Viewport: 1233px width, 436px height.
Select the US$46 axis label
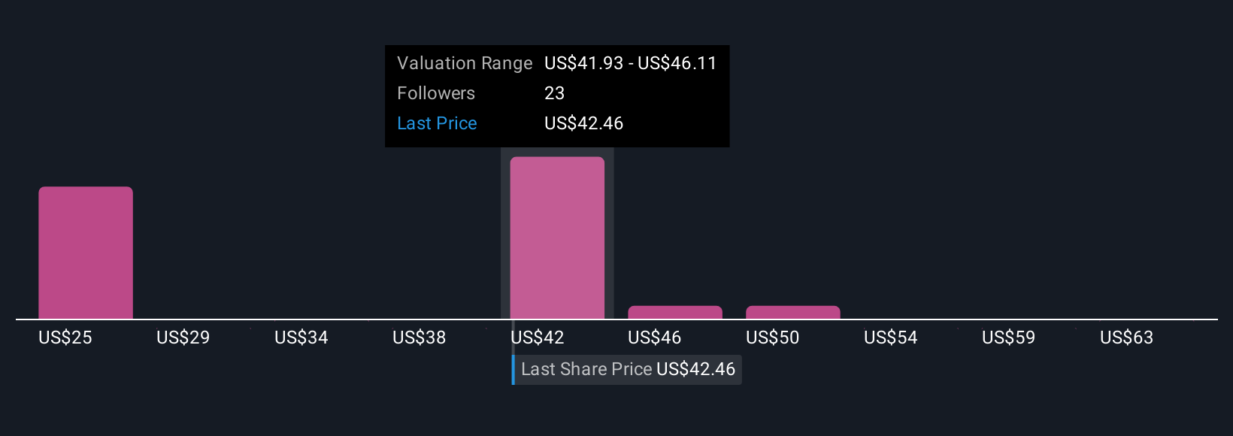[x=655, y=338]
